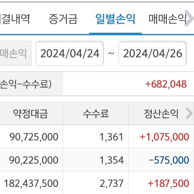The image size is (194, 194).
Task: Switch to the 증거금 tab
Action: (x=63, y=19)
